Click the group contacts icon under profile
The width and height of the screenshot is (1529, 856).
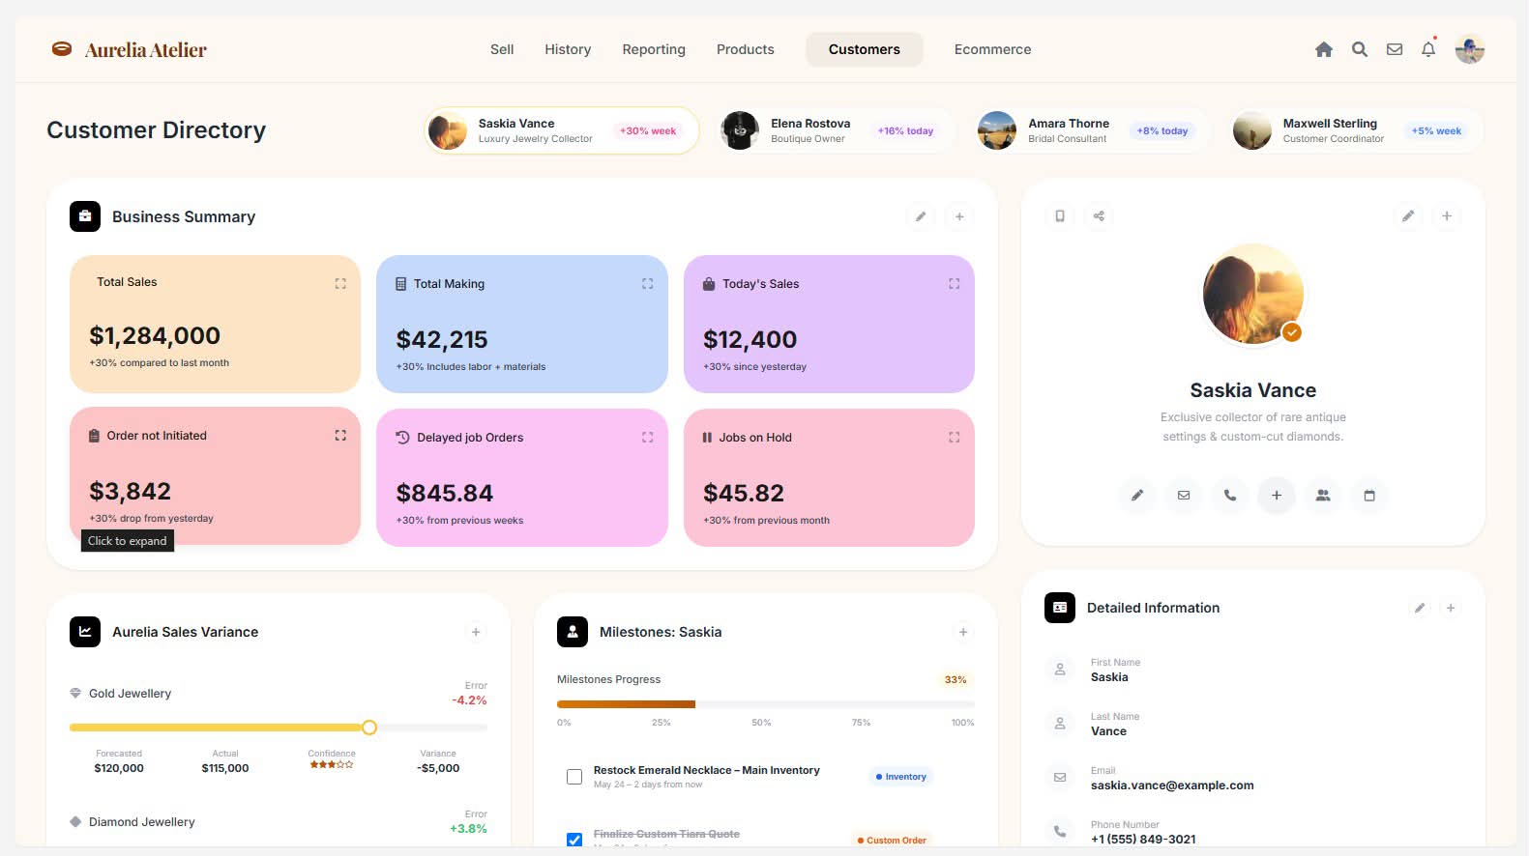[x=1323, y=496]
